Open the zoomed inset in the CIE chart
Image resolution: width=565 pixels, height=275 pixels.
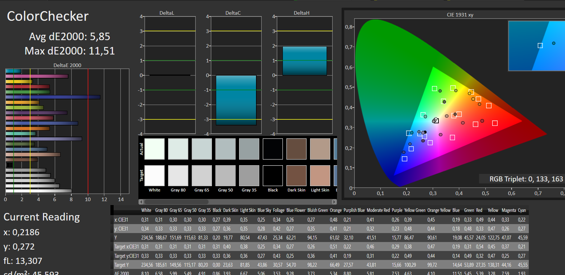(x=536, y=46)
